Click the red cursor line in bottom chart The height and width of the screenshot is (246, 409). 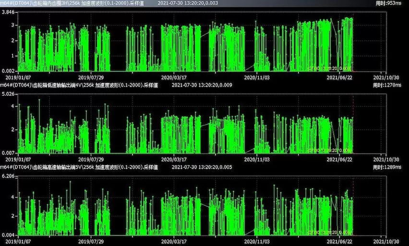tap(353, 206)
